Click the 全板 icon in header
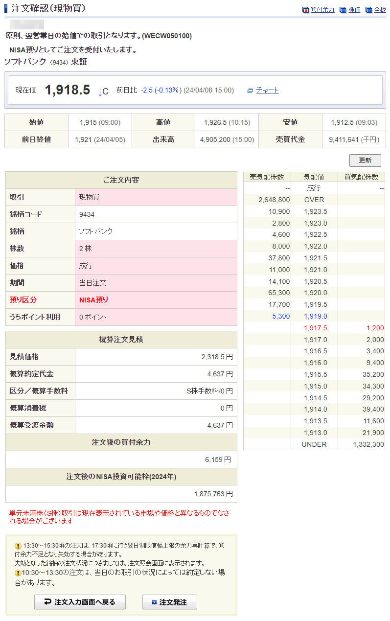This screenshot has height=621, width=390. [x=369, y=10]
